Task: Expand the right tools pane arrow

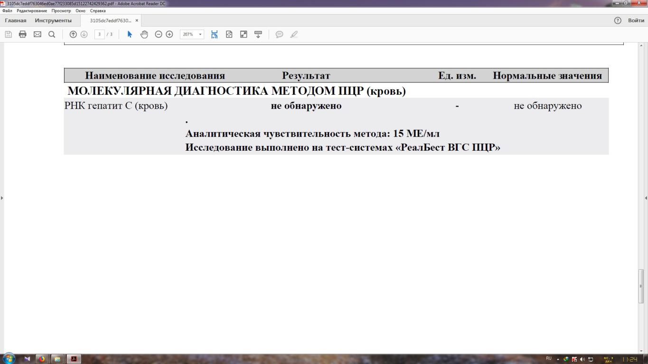Action: click(x=646, y=198)
